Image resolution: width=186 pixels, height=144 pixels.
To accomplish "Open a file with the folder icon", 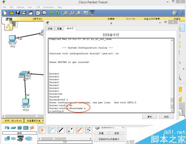I will click(x=12, y=13).
